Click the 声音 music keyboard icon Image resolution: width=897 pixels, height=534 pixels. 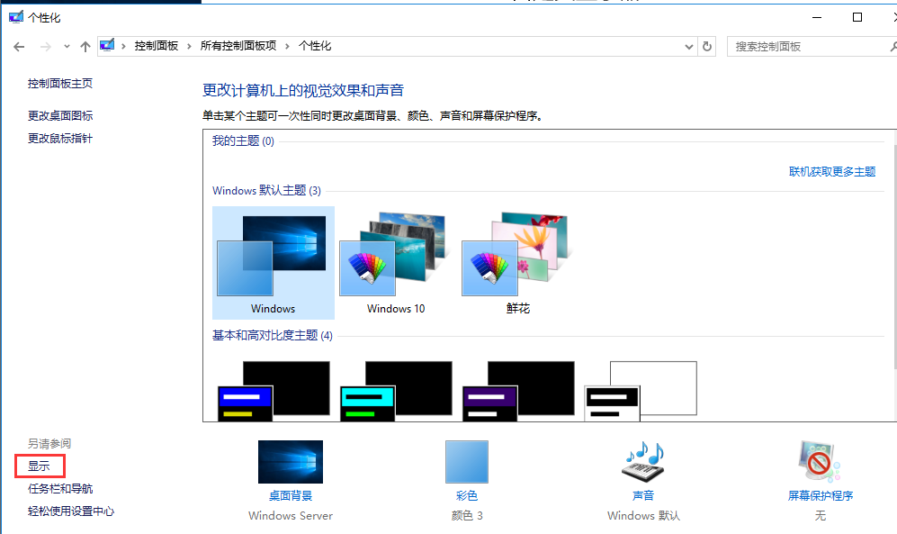(643, 461)
